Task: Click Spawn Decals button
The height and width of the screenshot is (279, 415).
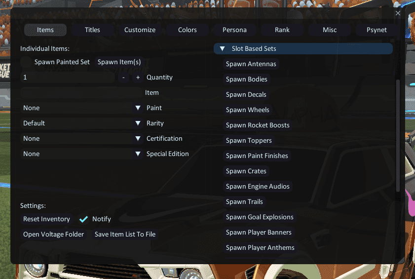Action: pyautogui.click(x=246, y=95)
